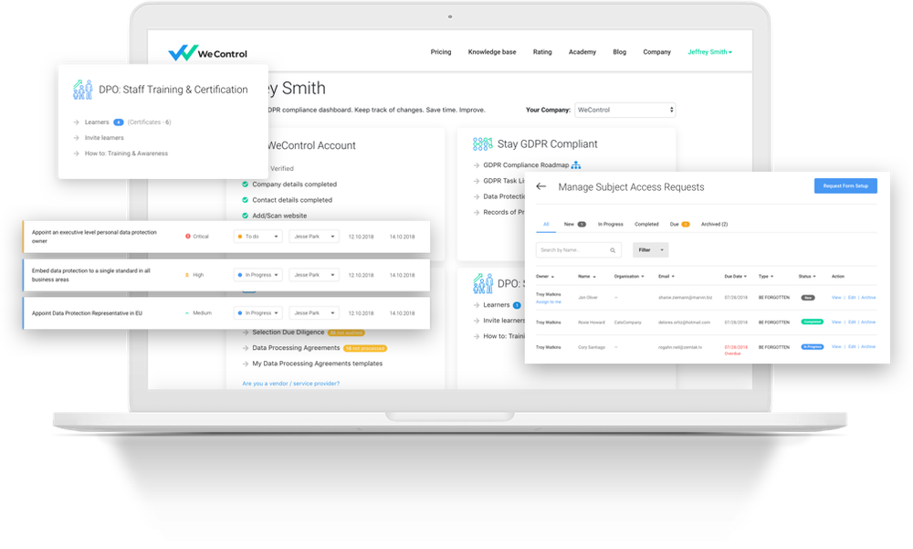Click the arrow icon before Learners in DPO card
The image size is (913, 549).
pyautogui.click(x=77, y=121)
